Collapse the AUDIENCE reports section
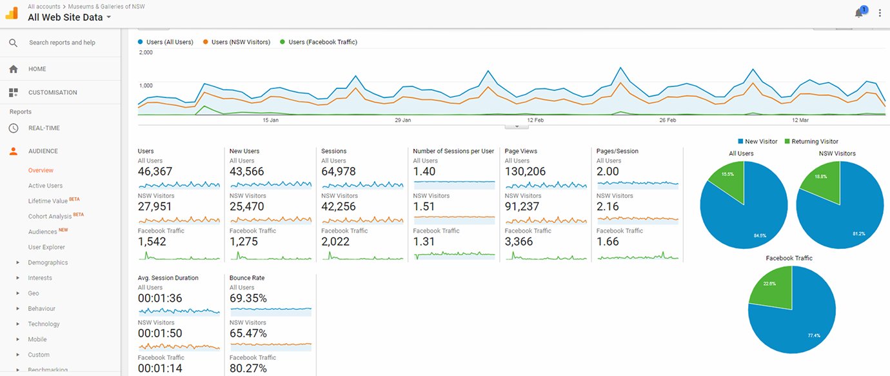Screen dimensions: 890x376 (x=43, y=152)
